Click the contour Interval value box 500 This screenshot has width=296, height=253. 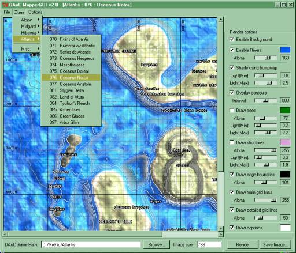[x=285, y=100]
